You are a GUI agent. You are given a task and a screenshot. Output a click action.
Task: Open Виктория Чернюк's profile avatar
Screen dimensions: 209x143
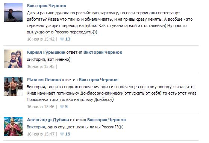coord(13,12)
